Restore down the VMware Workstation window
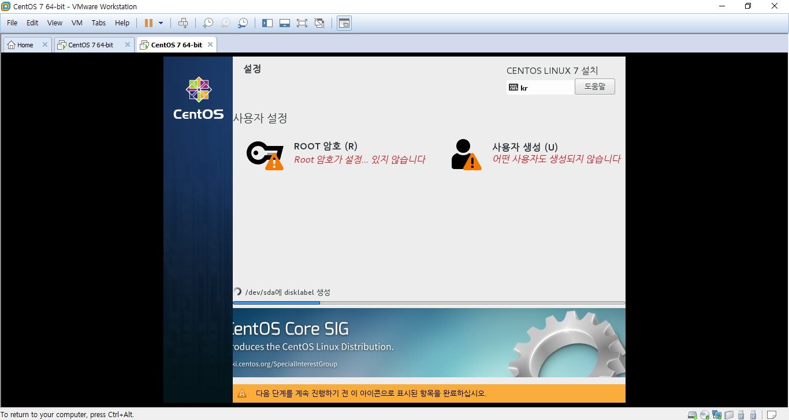 click(x=748, y=6)
